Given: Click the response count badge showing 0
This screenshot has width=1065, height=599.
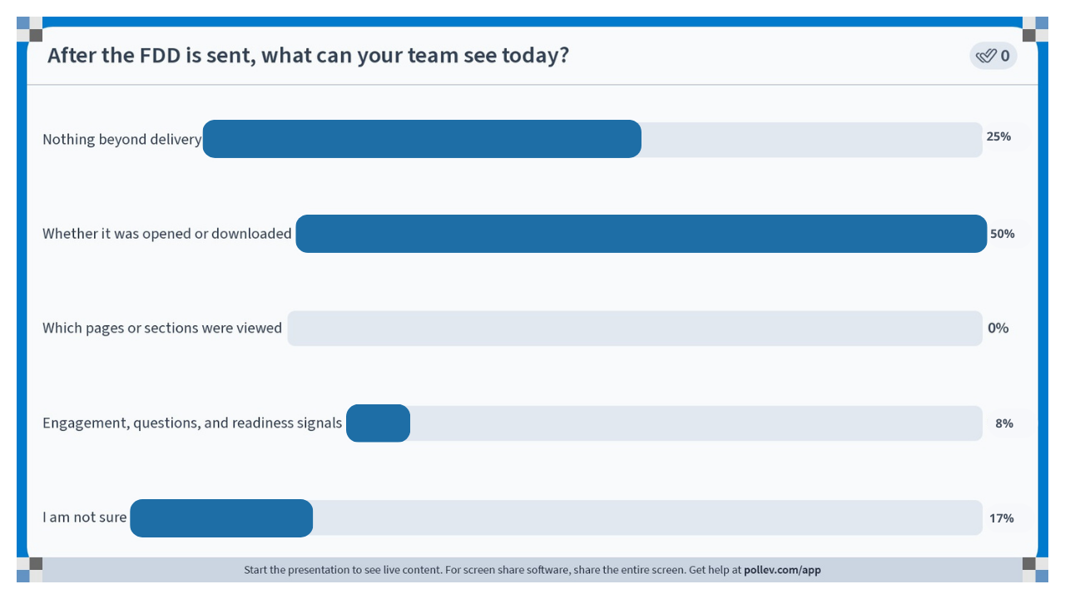Looking at the screenshot, I should pyautogui.click(x=993, y=56).
